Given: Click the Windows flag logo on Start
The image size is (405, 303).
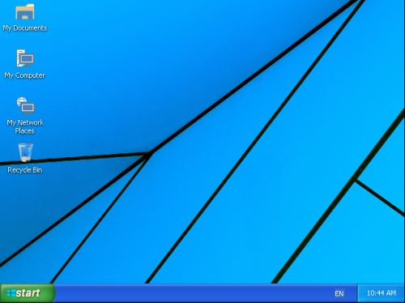Looking at the screenshot, I should coord(11,293).
